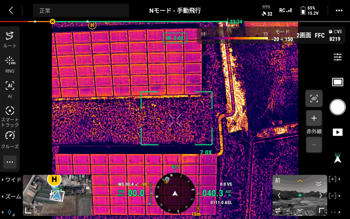The width and height of the screenshot is (350, 219).
Task: Open the ルート route tool
Action: [x=10, y=39]
